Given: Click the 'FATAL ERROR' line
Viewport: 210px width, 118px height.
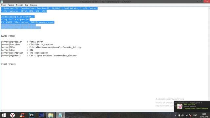Looking at the screenshot, I should 8,36.
